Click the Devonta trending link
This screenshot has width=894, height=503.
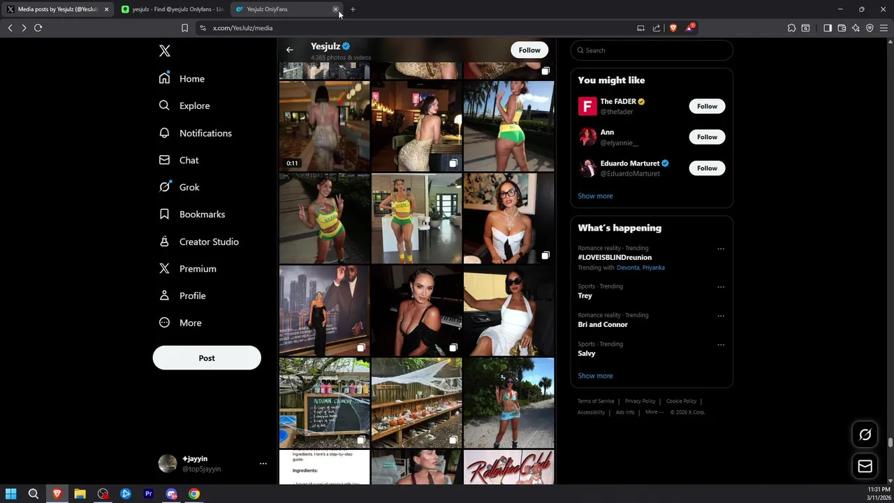[628, 268]
